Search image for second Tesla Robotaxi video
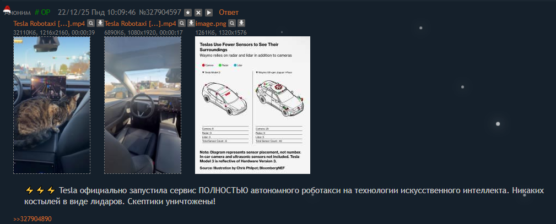The height and width of the screenshot is (224, 556). point(181,24)
